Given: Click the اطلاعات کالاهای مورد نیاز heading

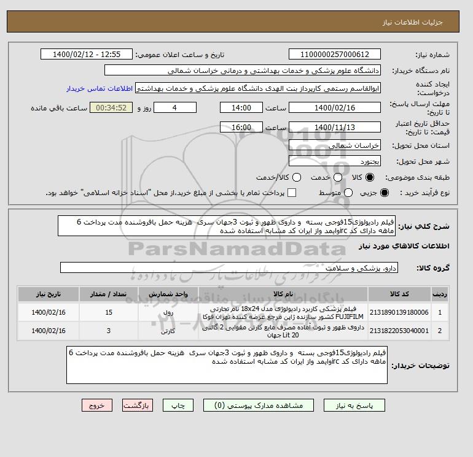Looking at the screenshot, I should (x=404, y=246).
